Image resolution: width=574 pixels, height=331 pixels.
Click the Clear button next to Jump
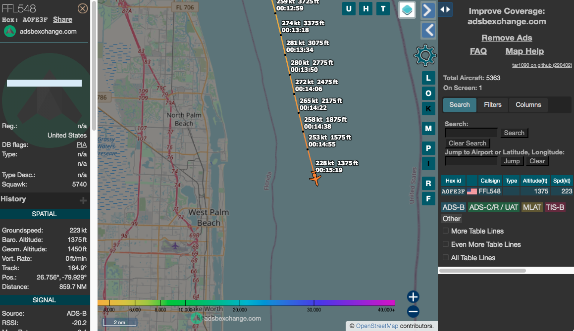tap(537, 161)
